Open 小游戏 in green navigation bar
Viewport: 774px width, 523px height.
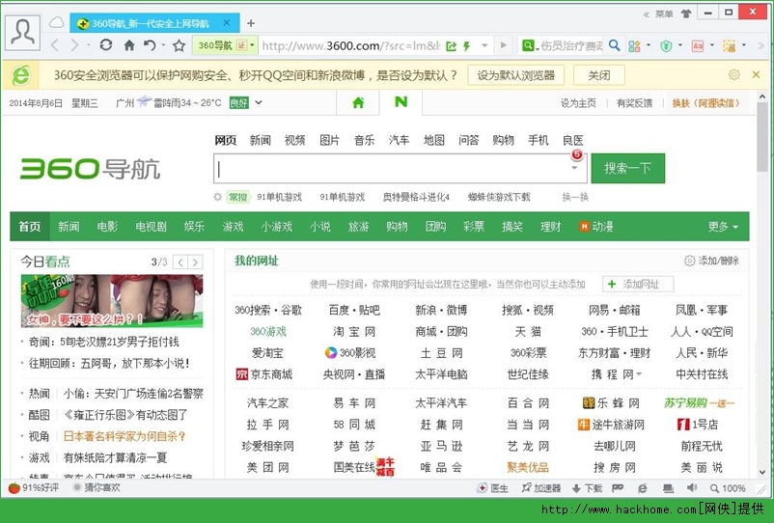coord(276,227)
